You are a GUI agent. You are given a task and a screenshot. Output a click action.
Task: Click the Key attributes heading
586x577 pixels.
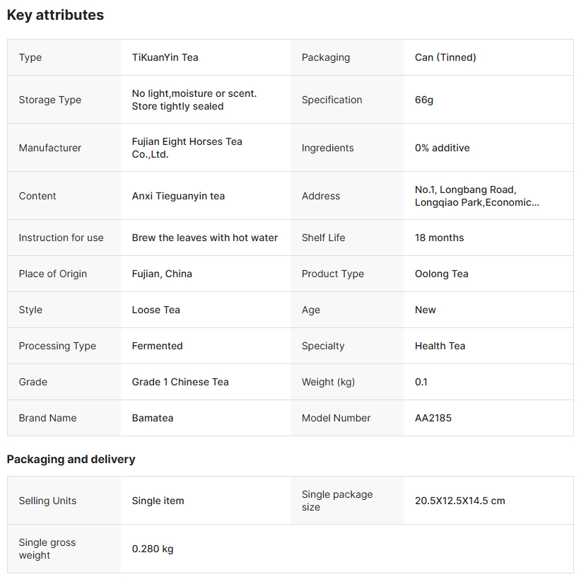coord(55,15)
